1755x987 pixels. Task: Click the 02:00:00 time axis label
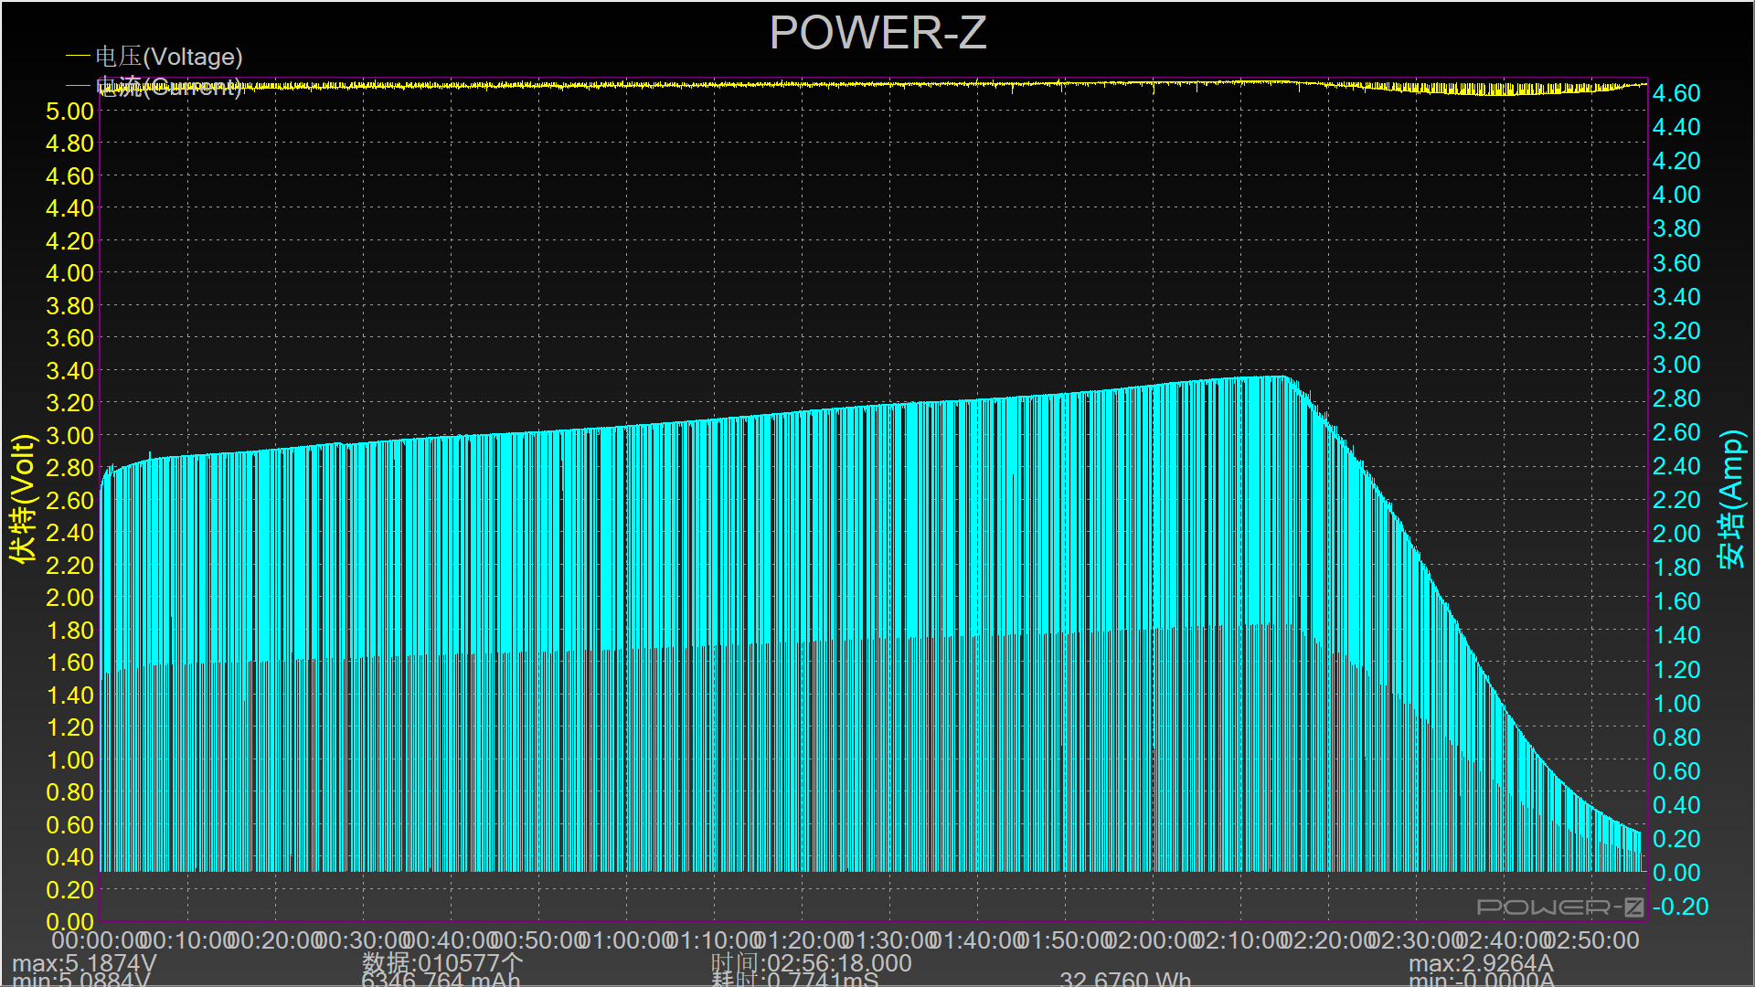1154,940
